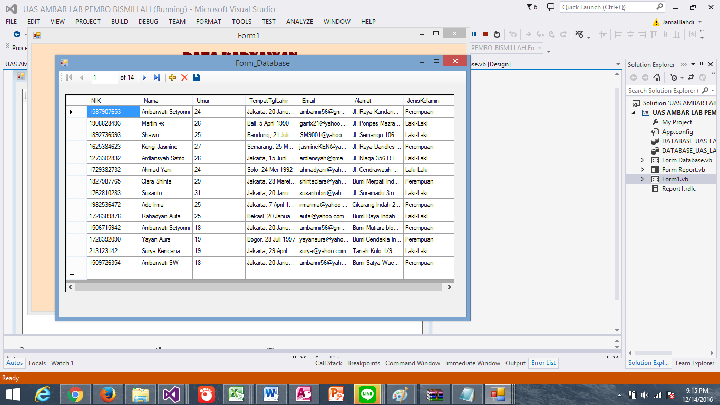Save data using the floppy disk icon
Image resolution: width=720 pixels, height=405 pixels.
click(196, 78)
